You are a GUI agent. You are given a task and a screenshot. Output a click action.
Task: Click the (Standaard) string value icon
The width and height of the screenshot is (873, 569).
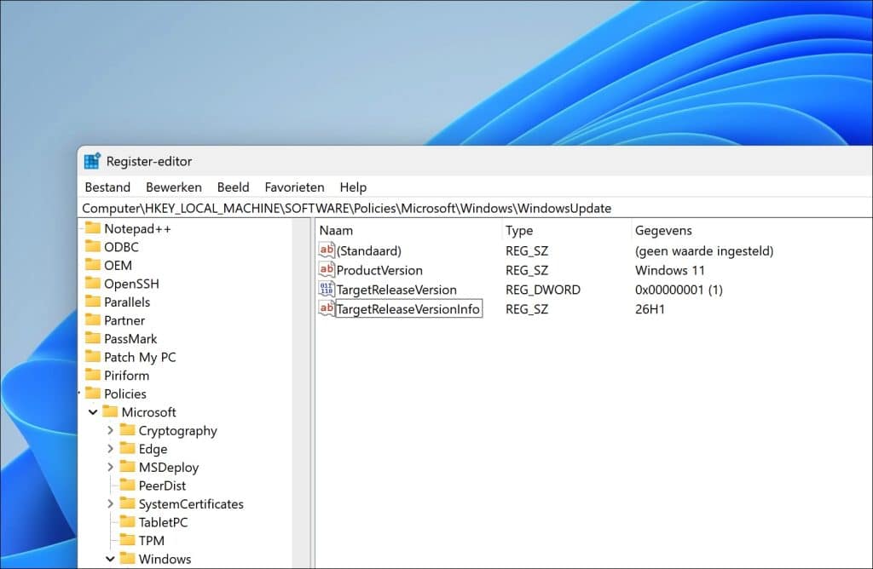tap(327, 250)
